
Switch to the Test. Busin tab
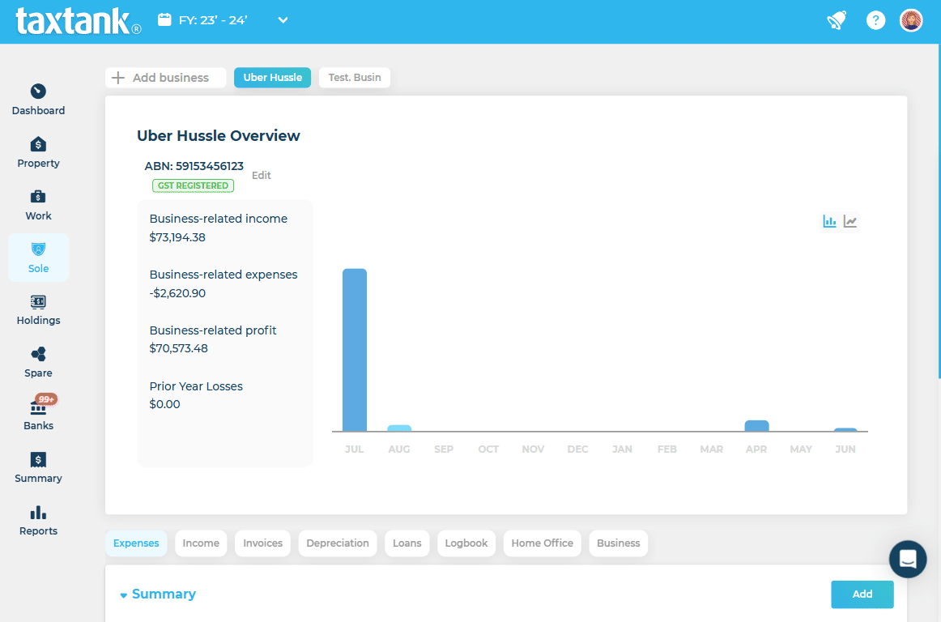tap(355, 78)
